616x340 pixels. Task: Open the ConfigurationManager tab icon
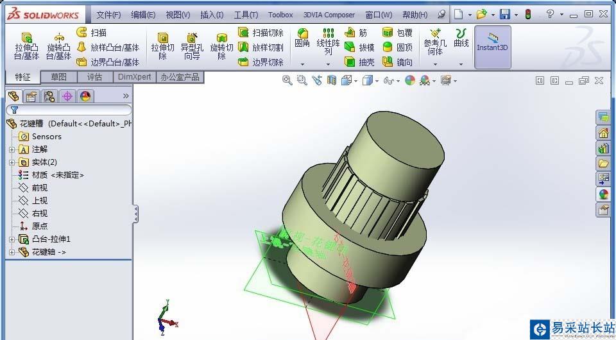pos(49,96)
